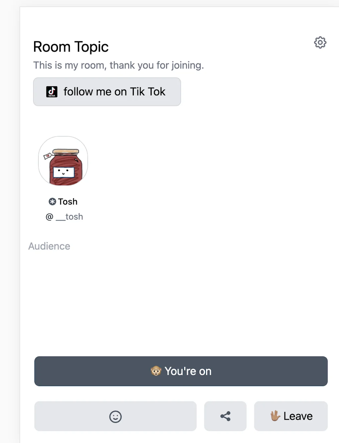Click Tosh's moderator badge icon
Viewport: 339px width, 443px height.
coord(52,201)
